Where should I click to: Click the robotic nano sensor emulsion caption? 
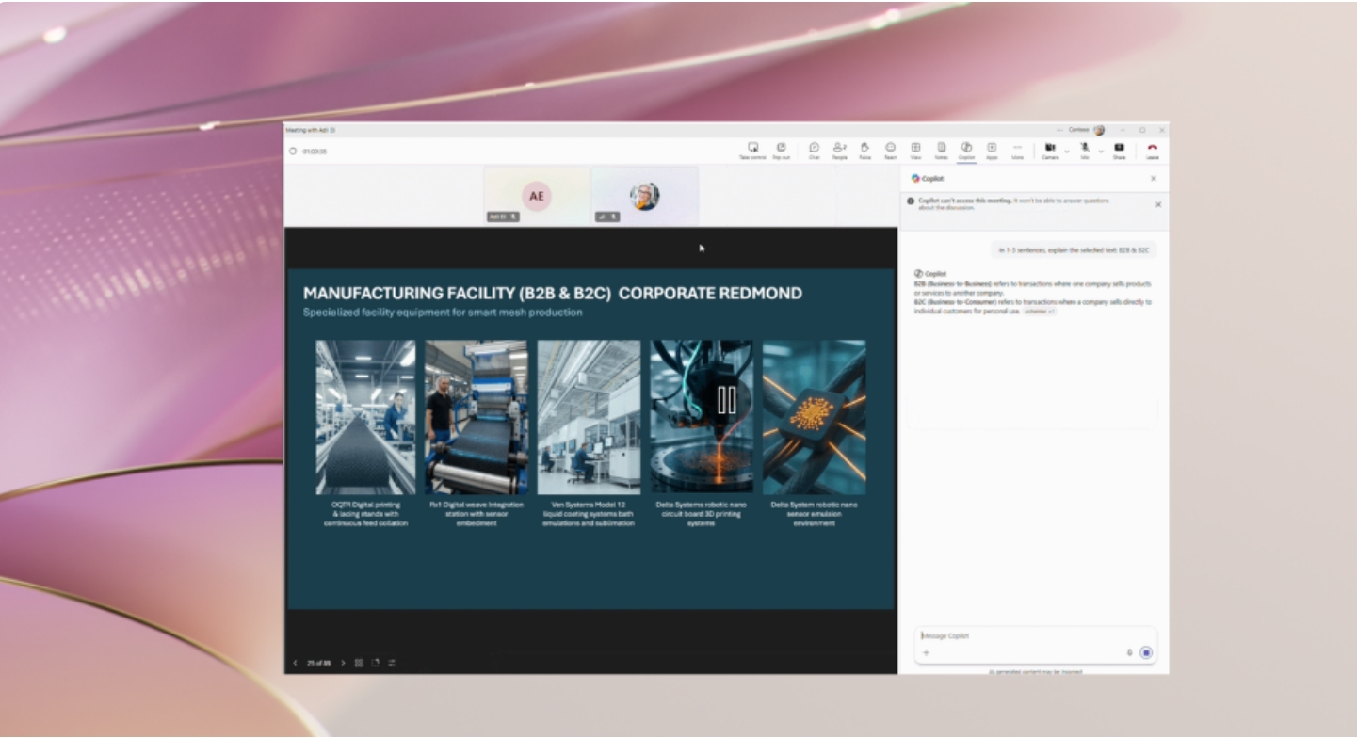(x=814, y=514)
